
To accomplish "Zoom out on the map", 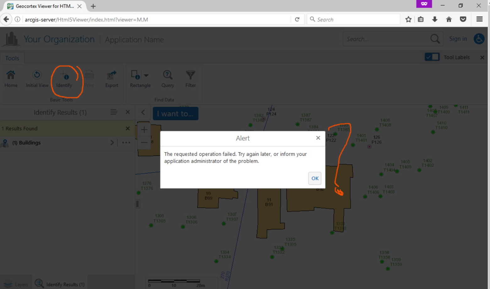I will [x=144, y=142].
